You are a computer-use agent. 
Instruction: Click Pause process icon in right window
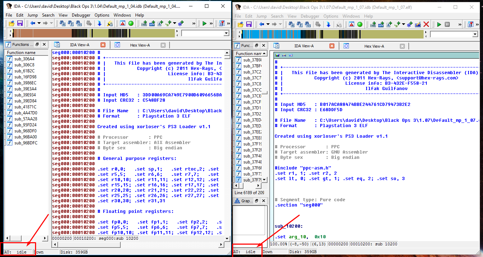tap(447, 24)
